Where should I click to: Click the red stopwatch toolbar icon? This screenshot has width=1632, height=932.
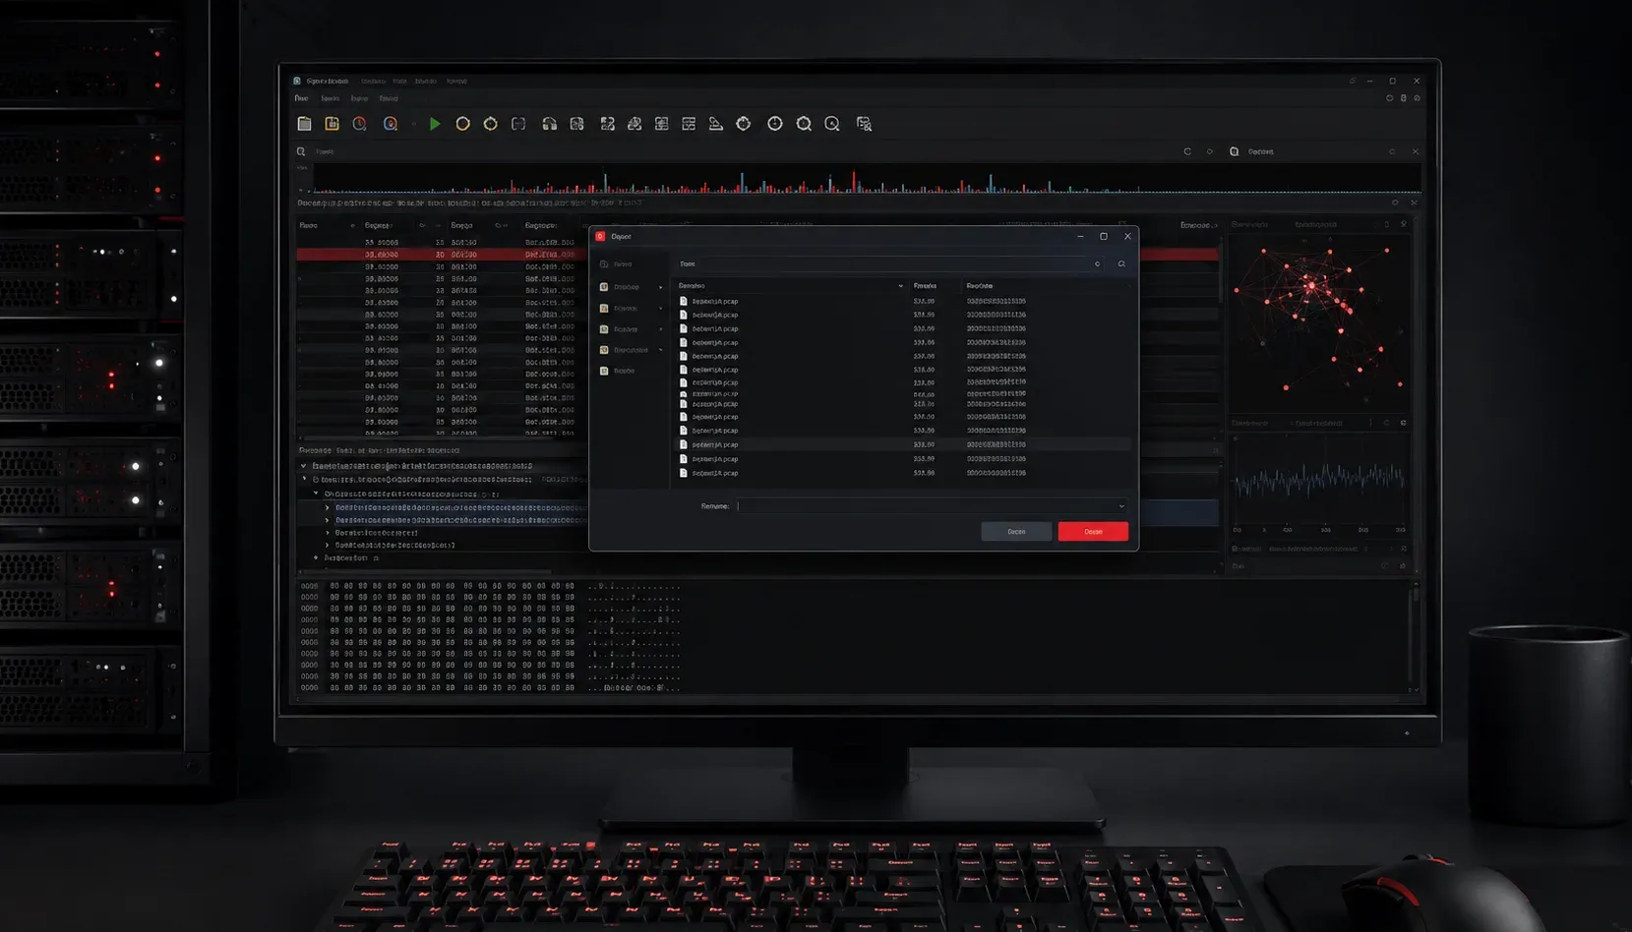[360, 124]
